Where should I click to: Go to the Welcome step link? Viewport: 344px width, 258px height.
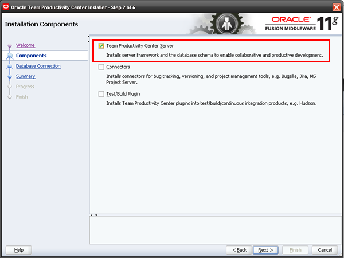click(25, 45)
